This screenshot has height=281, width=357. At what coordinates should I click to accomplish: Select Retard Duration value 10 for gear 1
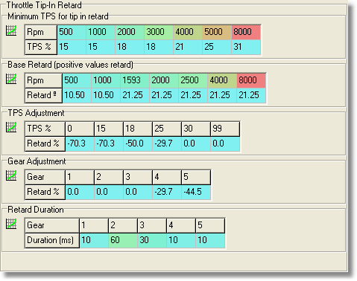pos(94,240)
